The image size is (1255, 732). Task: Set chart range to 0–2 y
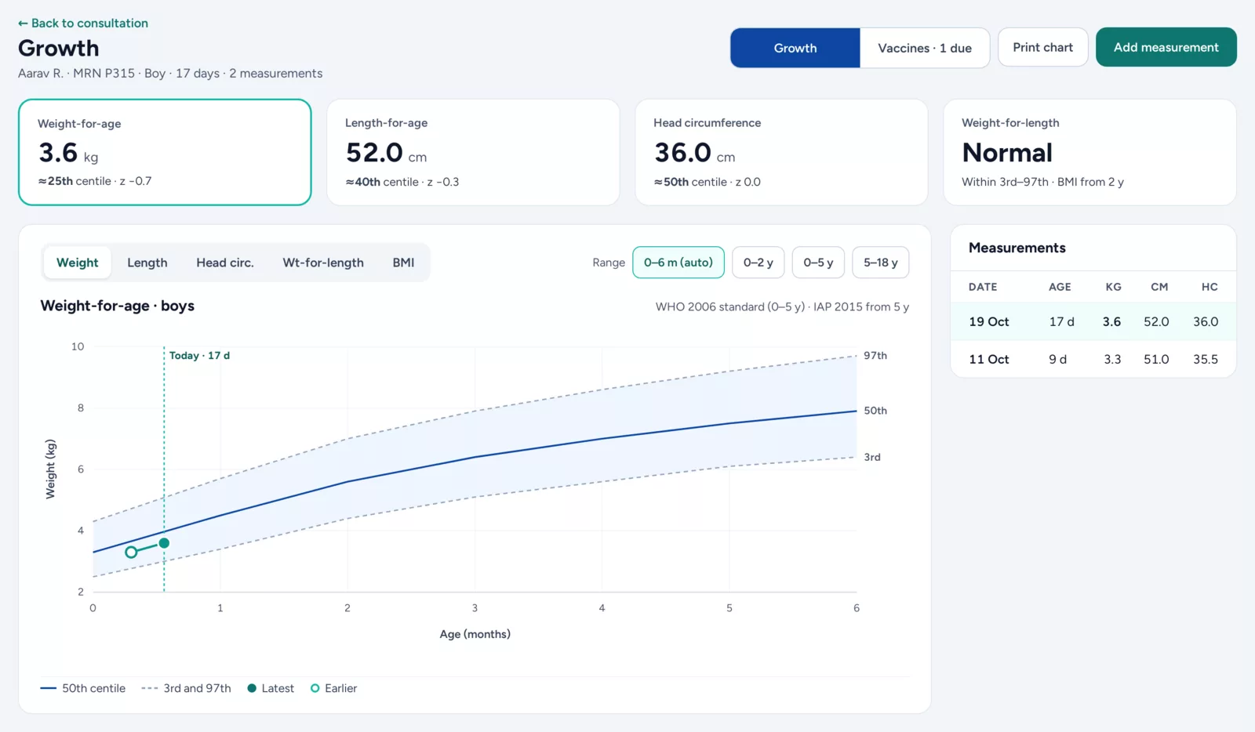tap(758, 263)
